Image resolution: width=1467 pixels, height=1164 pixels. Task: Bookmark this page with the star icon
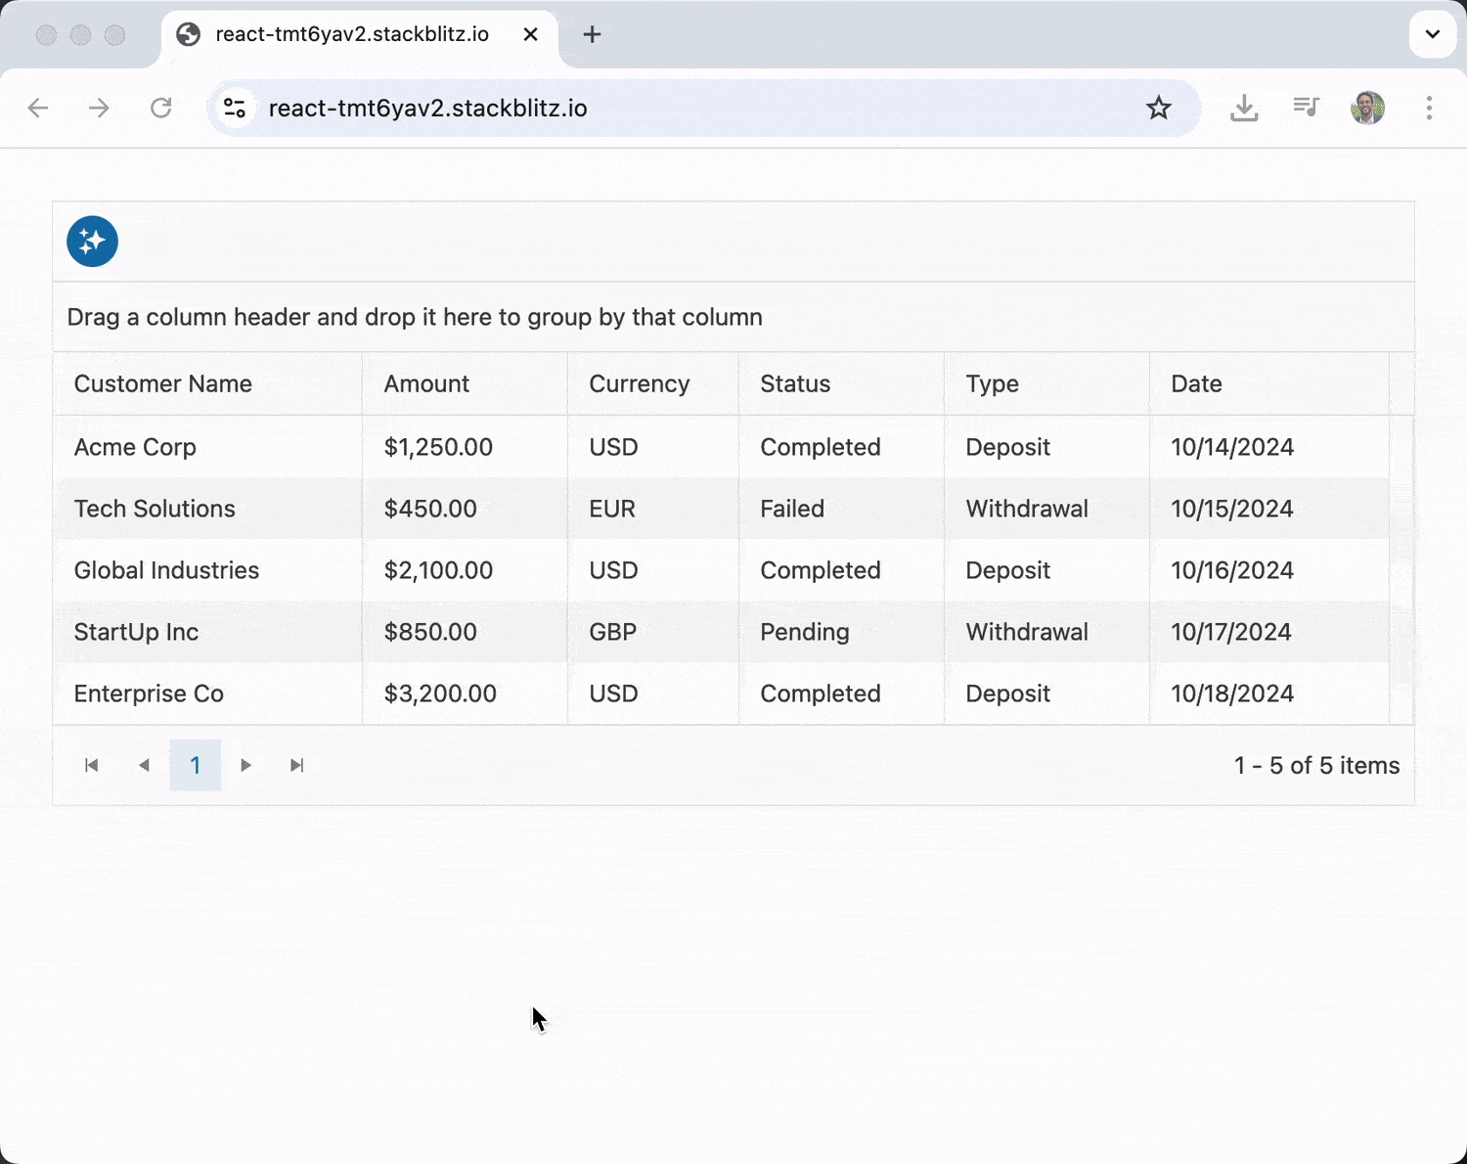pyautogui.click(x=1159, y=108)
